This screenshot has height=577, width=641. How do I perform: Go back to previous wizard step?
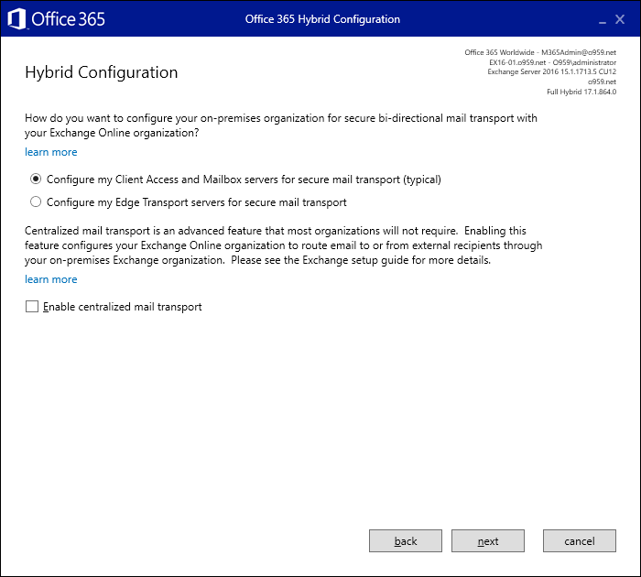pos(405,540)
